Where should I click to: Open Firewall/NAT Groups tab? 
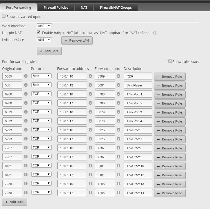[x=116, y=8]
